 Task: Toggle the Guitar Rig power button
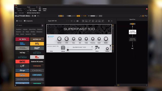pyautogui.click(x=143, y=16)
